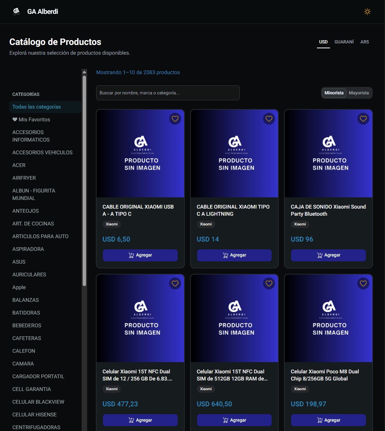
Task: Select Minorista pricing mode
Action: 334,93
